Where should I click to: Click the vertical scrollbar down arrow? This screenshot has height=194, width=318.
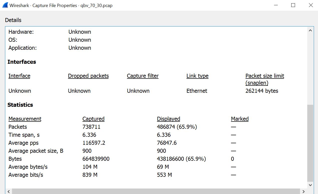click(310, 185)
